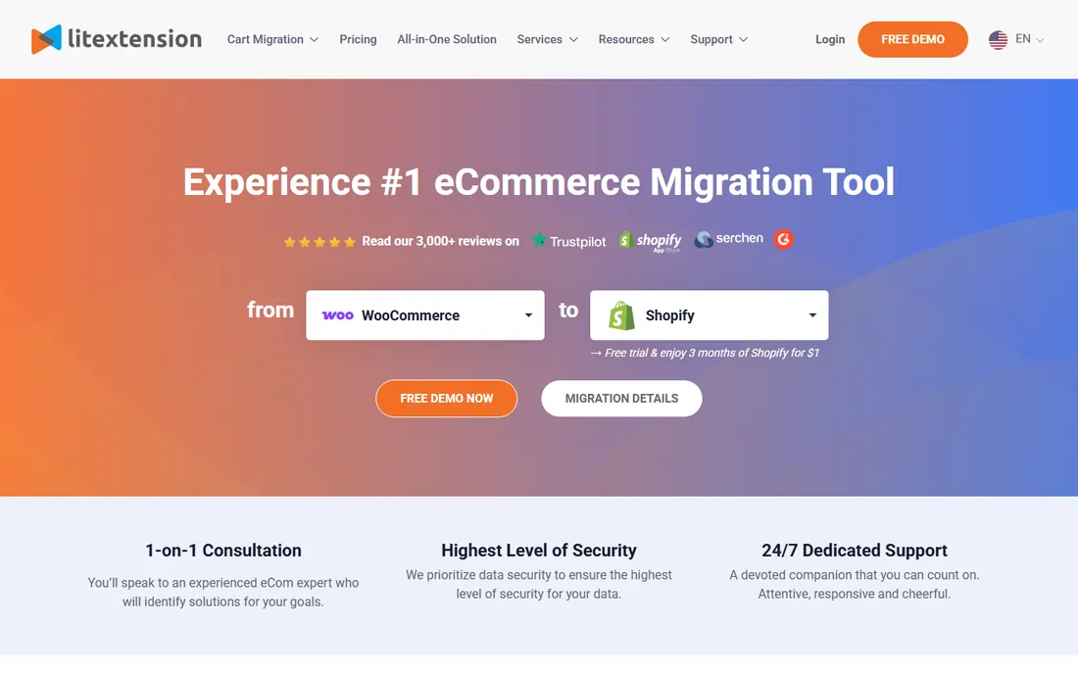Expand the Services menu

point(547,39)
